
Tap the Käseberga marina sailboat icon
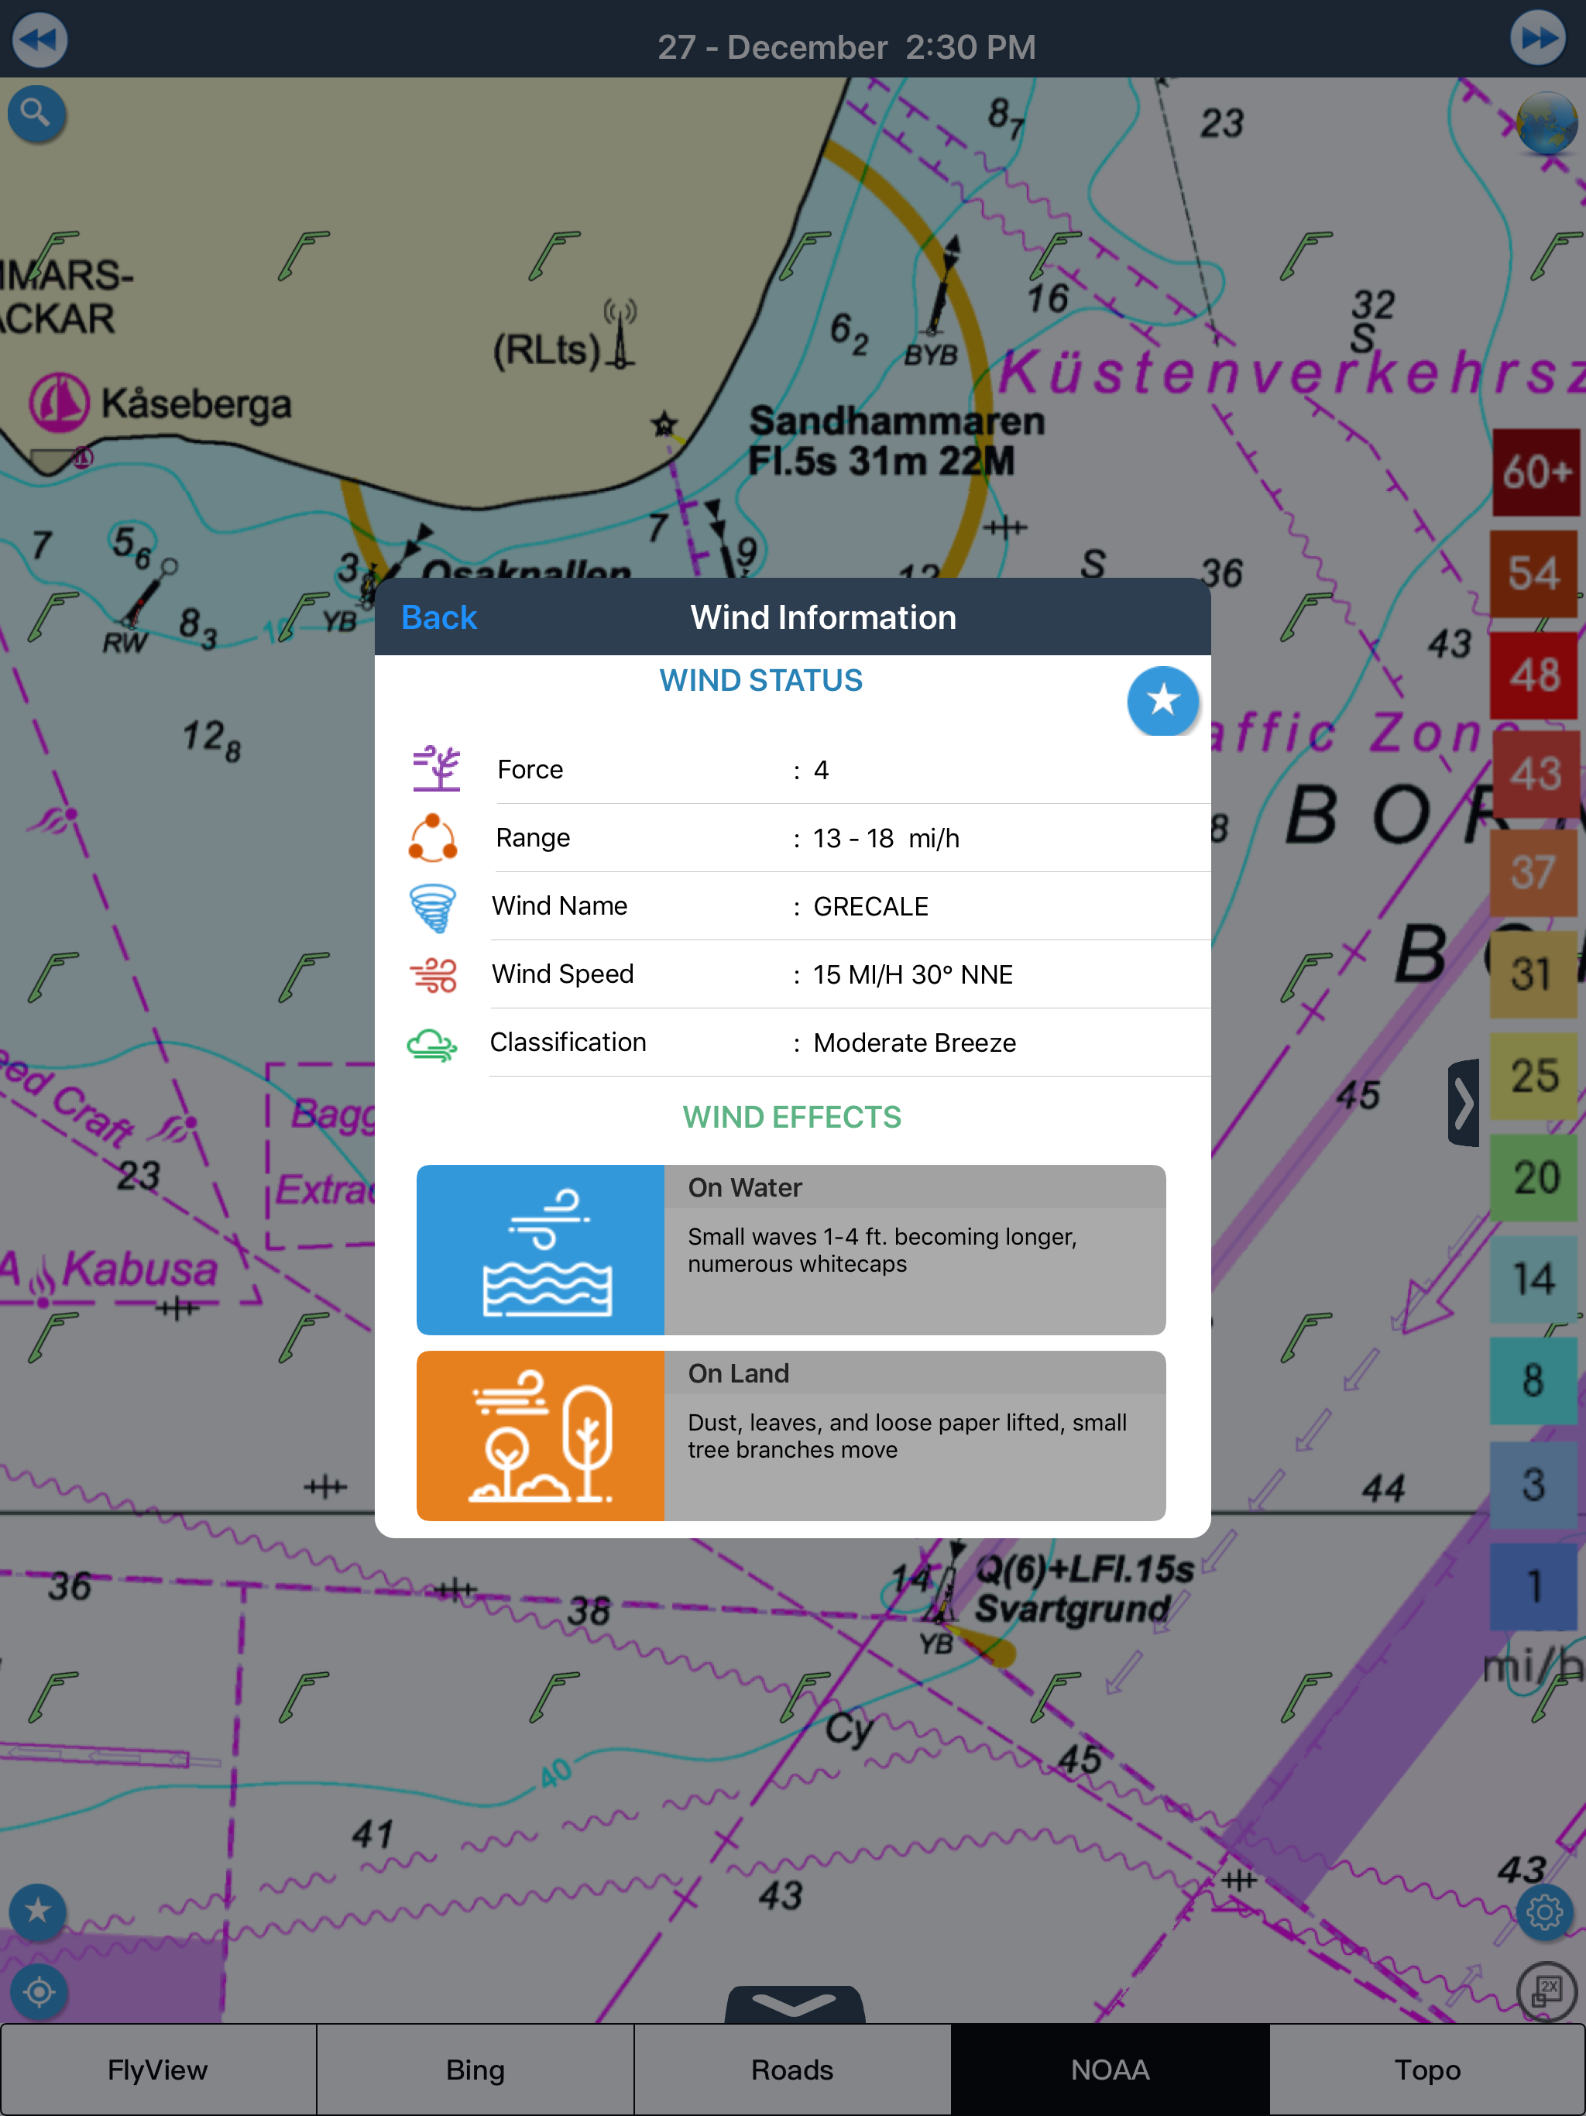point(58,403)
